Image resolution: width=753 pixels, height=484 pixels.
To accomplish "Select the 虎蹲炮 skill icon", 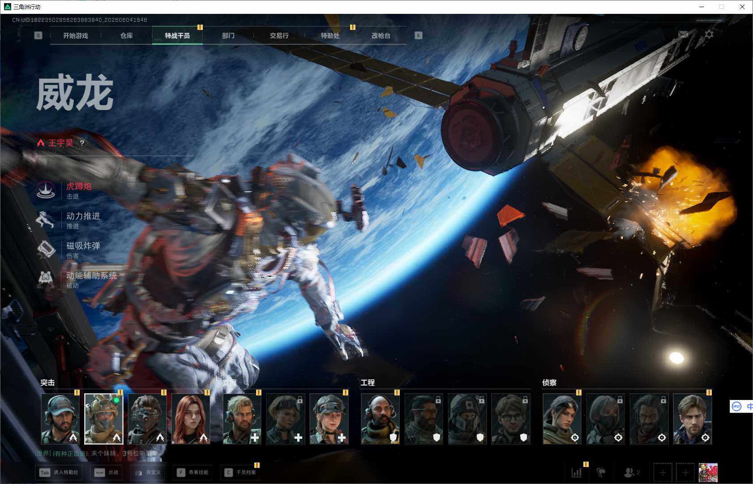I will 45,190.
